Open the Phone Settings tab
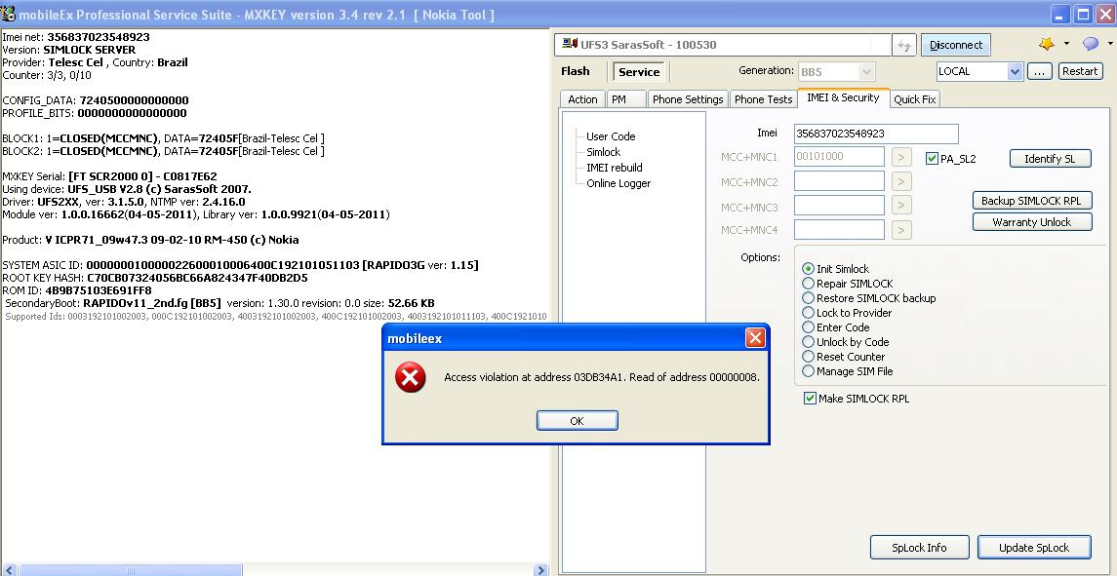This screenshot has height=576, width=1117. click(688, 99)
